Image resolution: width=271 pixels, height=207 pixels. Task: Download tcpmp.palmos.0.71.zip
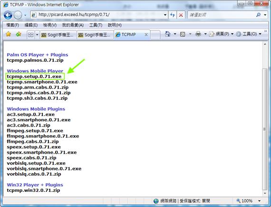coord(35,60)
